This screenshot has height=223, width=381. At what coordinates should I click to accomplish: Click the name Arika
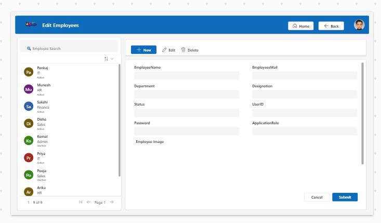41,188
